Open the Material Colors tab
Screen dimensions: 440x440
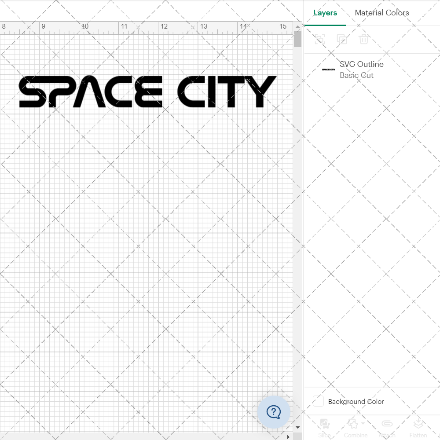(381, 13)
